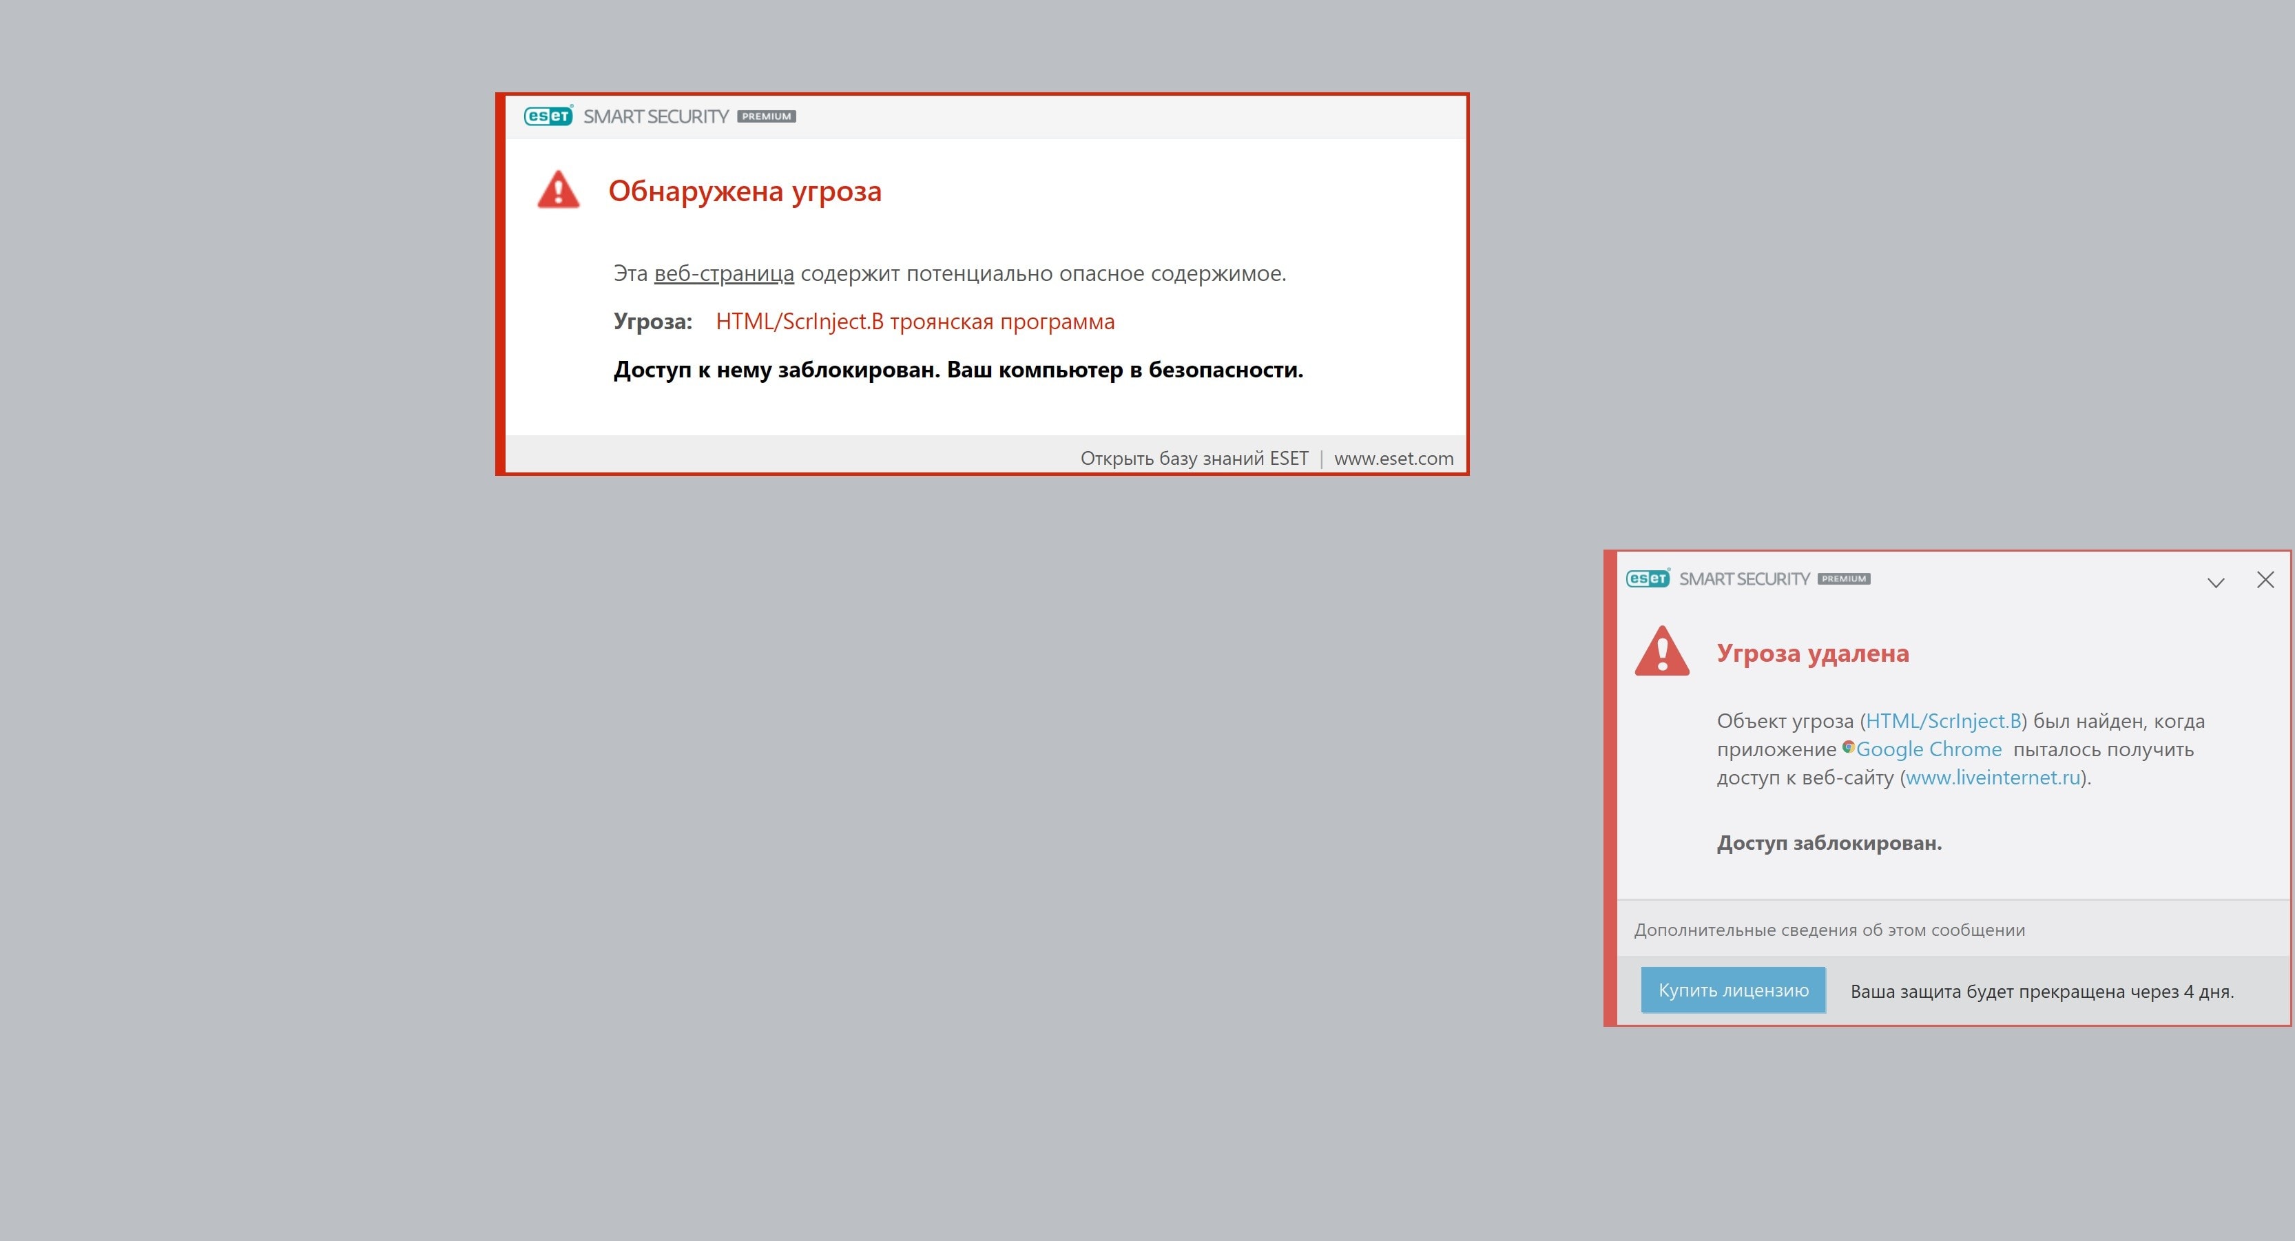This screenshot has height=1241, width=2295.
Task: Click the Обнаружена угроза heading
Action: (745, 191)
